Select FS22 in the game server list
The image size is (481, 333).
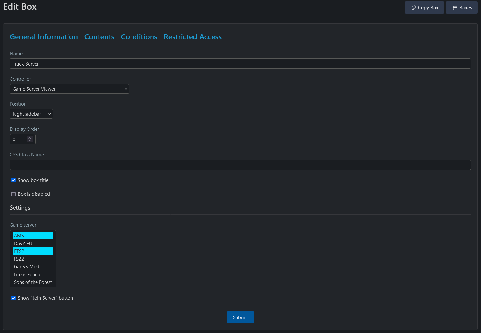click(x=33, y=259)
